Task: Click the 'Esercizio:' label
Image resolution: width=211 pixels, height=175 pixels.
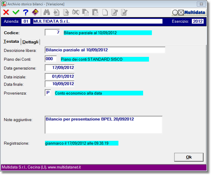Action: (x=180, y=21)
